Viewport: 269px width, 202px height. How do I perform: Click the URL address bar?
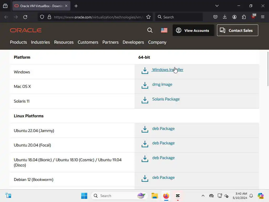click(x=99, y=17)
